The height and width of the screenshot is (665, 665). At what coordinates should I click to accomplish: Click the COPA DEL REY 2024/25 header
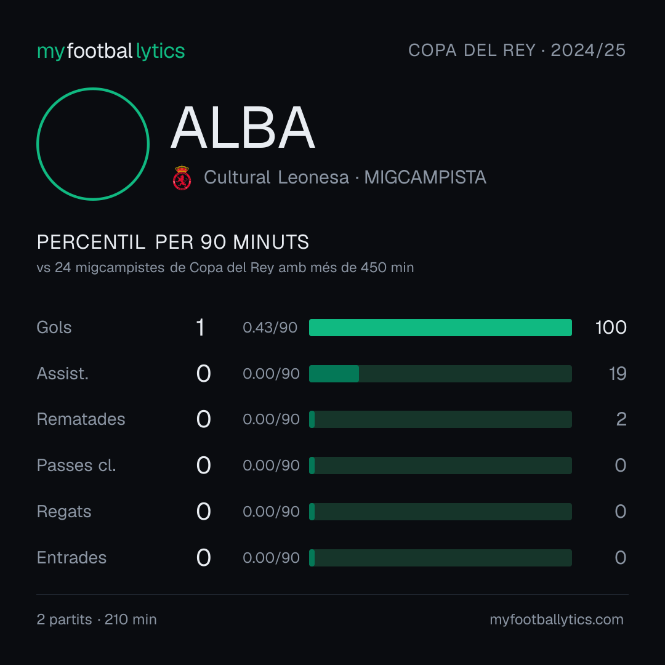click(x=517, y=50)
